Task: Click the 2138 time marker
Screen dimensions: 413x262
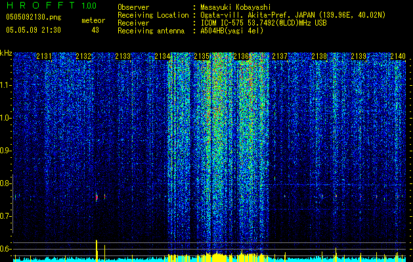Action: point(319,56)
